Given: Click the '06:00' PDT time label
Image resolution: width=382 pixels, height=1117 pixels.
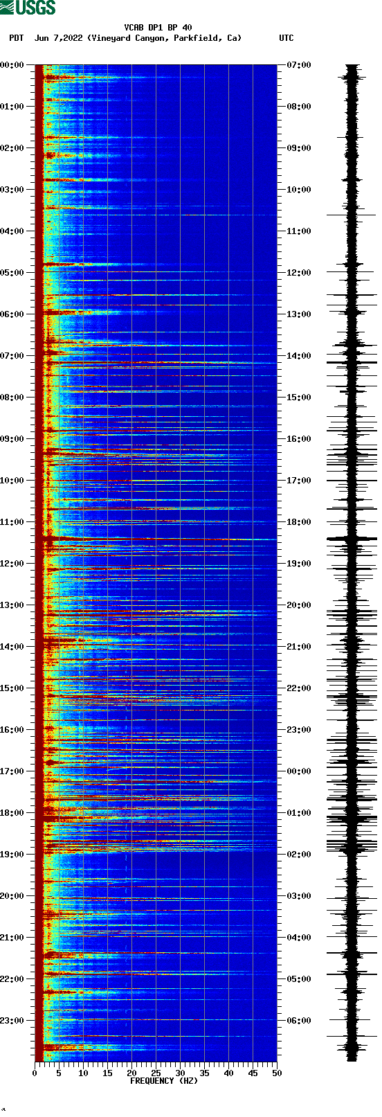Looking at the screenshot, I should pos(12,314).
